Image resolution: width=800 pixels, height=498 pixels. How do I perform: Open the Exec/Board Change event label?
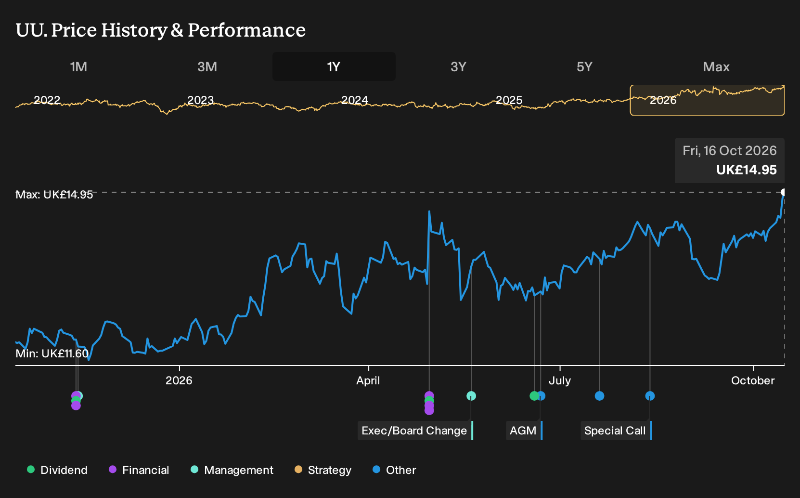[415, 431]
